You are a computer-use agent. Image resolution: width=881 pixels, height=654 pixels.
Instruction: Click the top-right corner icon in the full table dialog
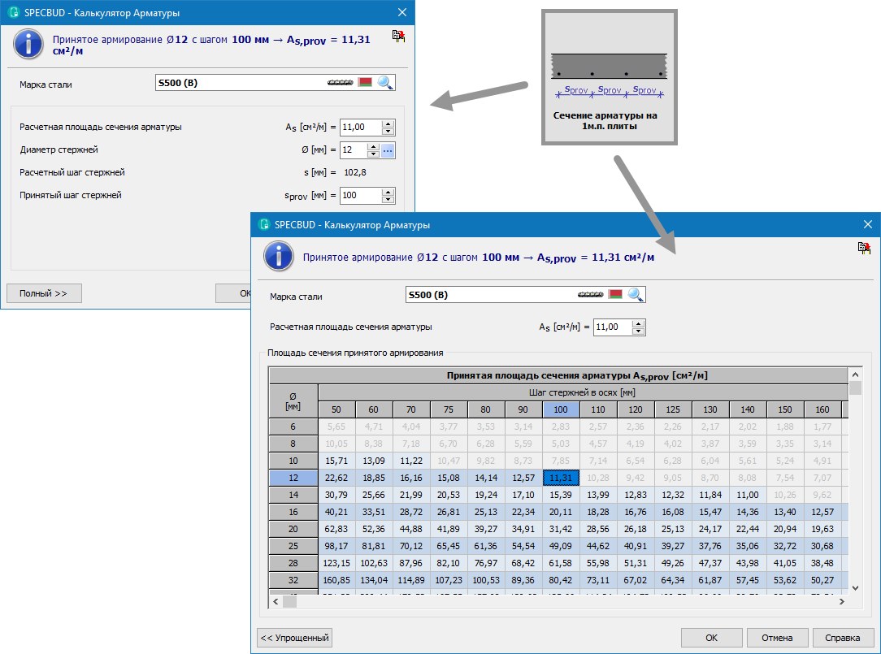coord(864,248)
